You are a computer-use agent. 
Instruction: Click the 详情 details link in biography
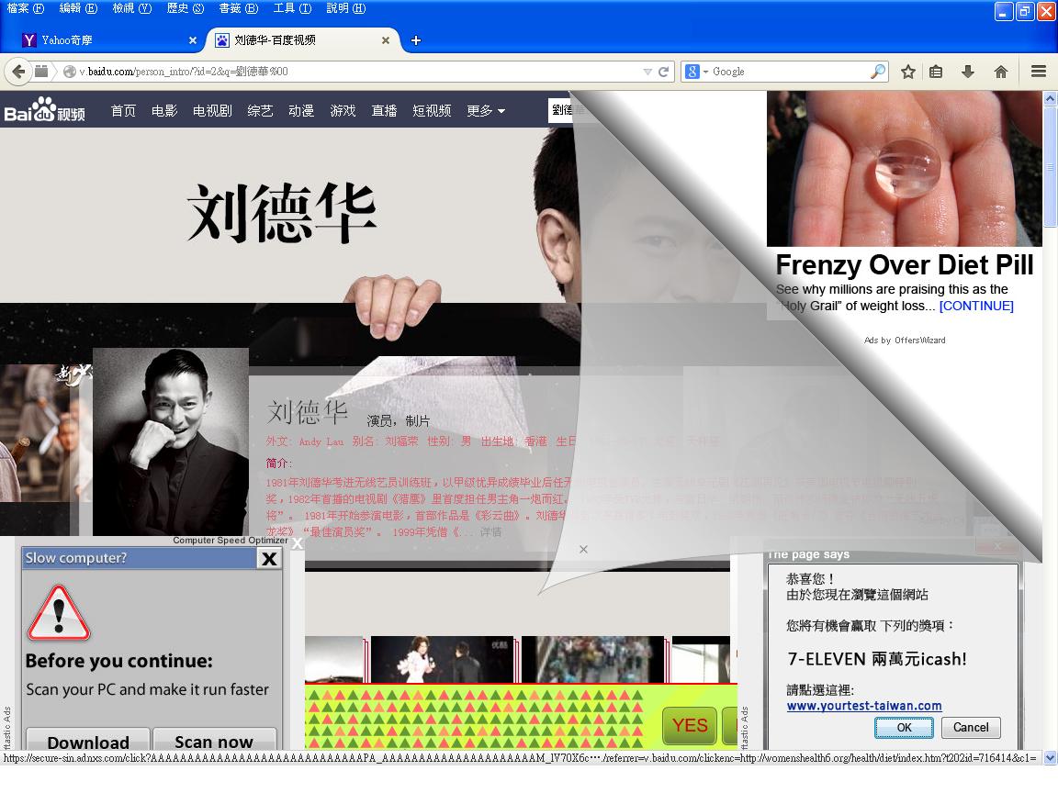pyautogui.click(x=490, y=532)
